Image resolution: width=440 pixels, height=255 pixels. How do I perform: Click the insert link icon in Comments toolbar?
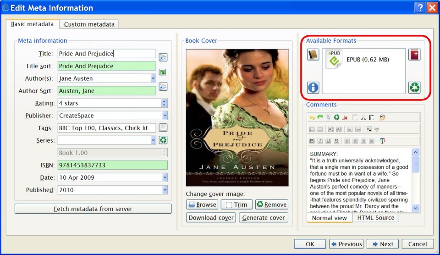(x=377, y=129)
